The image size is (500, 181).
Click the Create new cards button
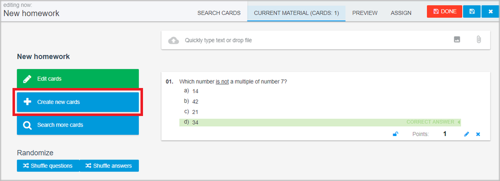[x=78, y=102]
